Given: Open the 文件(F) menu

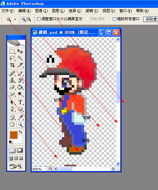Looking at the screenshot, I should tap(8, 11).
